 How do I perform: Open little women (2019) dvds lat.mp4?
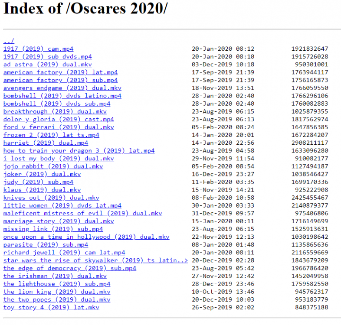(x=62, y=205)
